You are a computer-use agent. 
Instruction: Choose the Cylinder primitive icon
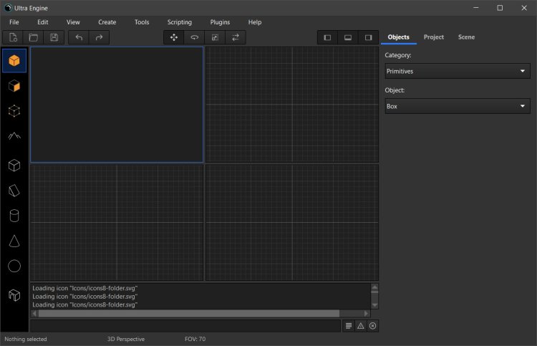coord(14,216)
